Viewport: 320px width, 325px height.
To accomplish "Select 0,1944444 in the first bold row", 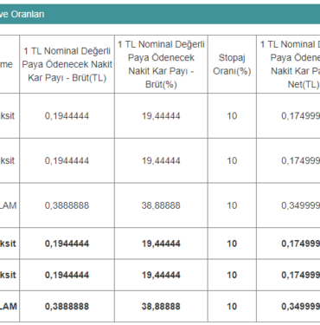I will 67,244.
